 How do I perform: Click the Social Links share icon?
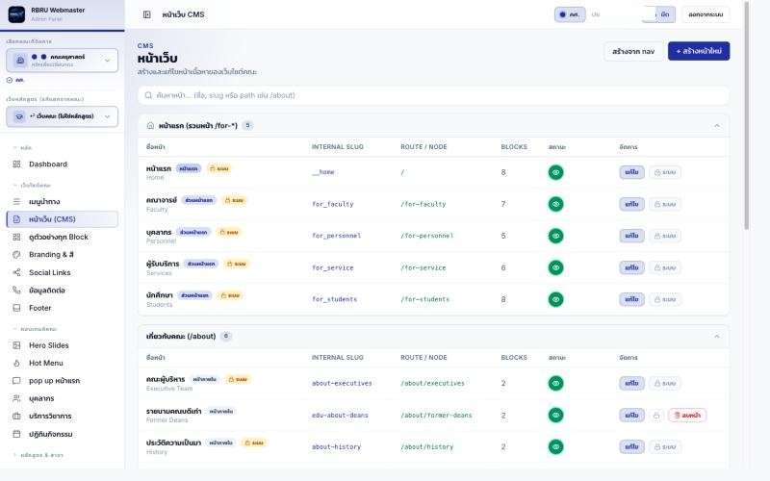[x=16, y=272]
